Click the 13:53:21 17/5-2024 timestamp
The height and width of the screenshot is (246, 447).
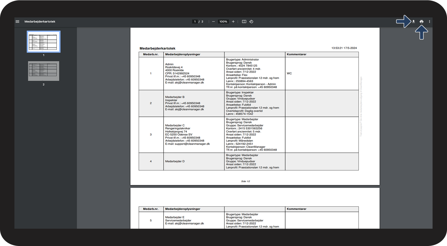[x=344, y=48]
